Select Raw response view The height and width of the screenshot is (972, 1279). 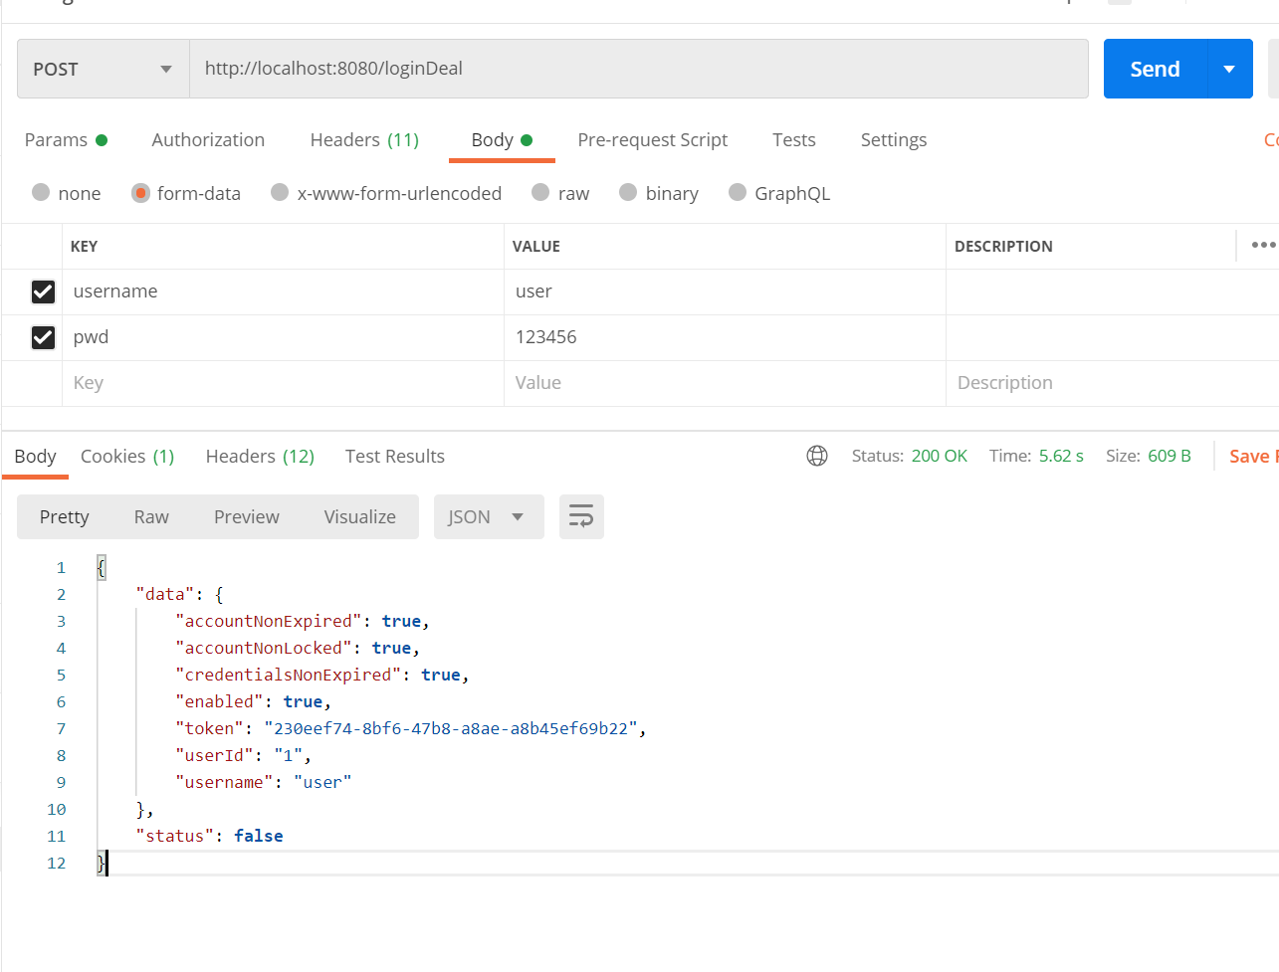pos(151,516)
